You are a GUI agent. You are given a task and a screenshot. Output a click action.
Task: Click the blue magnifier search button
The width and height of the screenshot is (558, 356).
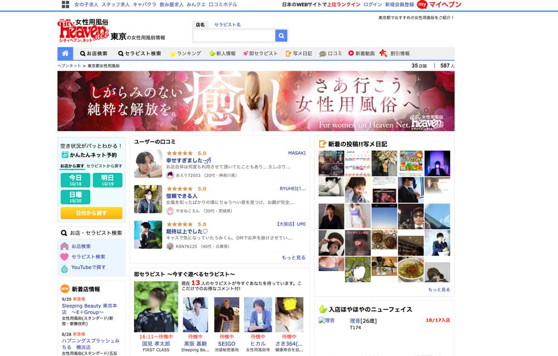coord(281,36)
